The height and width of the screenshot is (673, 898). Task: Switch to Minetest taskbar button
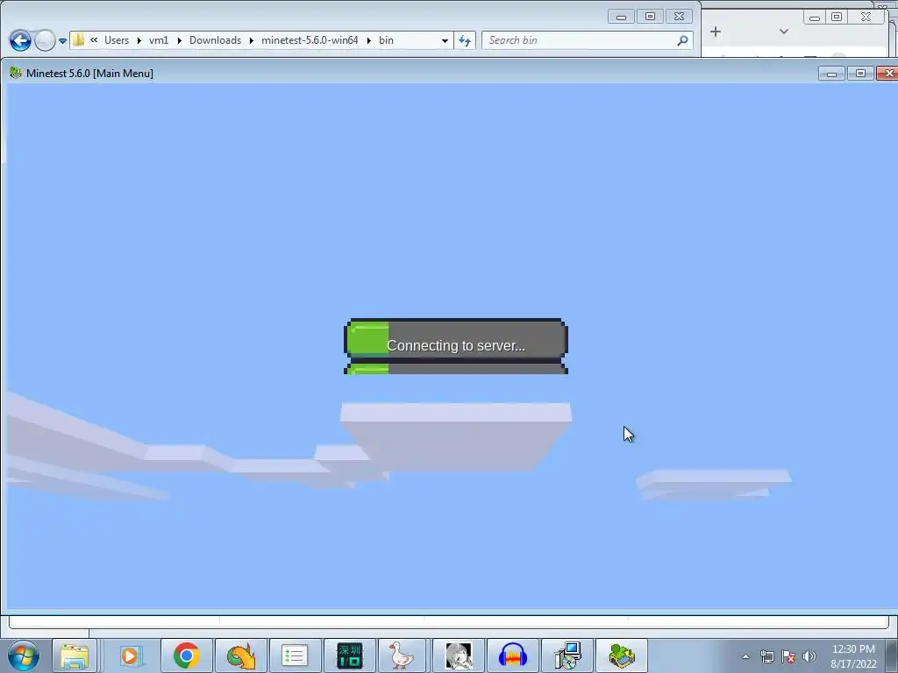click(x=622, y=655)
